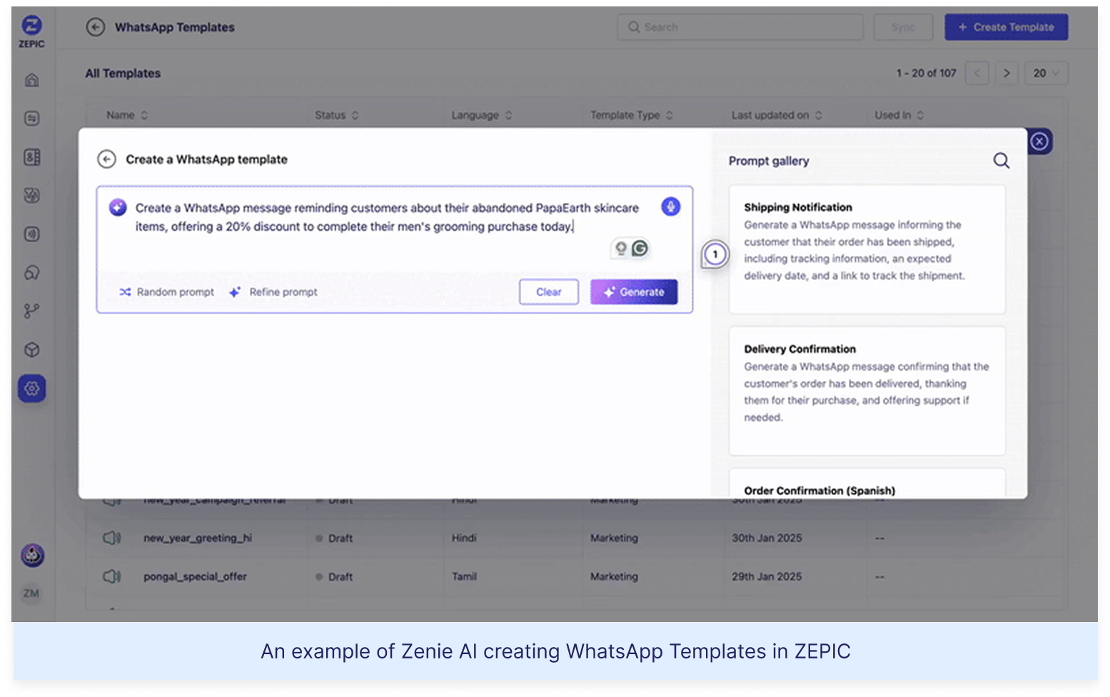The image size is (1110, 697).
Task: Click the Search templates field
Action: point(740,27)
